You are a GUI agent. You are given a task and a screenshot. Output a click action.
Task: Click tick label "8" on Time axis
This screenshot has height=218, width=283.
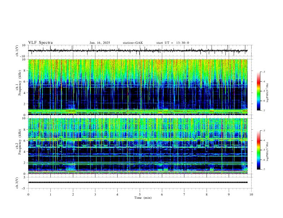click(207, 194)
